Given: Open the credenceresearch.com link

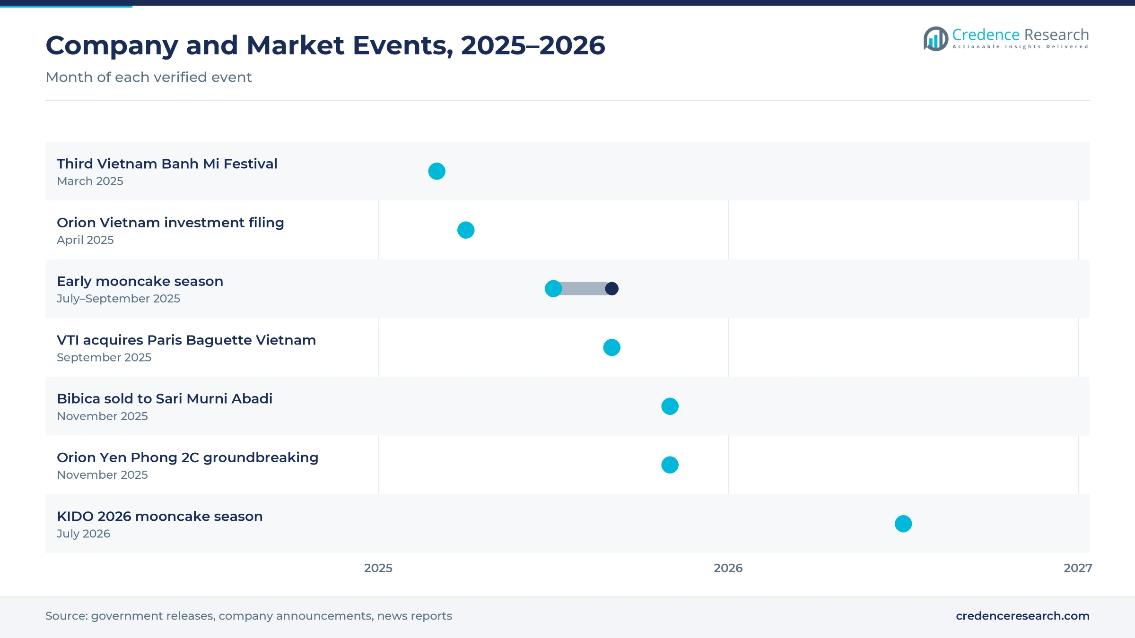Looking at the screenshot, I should [x=1022, y=616].
